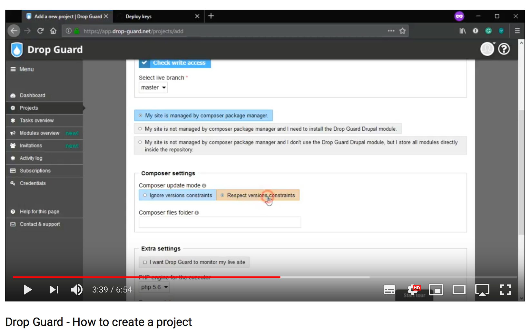Screen dimensions: 530x334
Task: Open the Activity log page
Action: point(44,158)
